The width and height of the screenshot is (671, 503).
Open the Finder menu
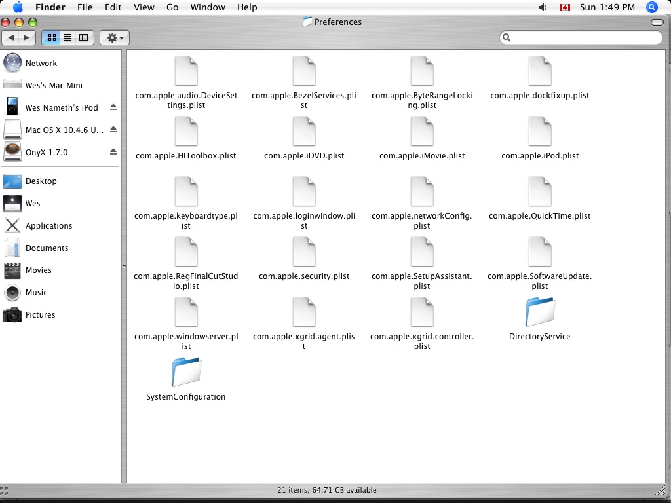(x=50, y=7)
